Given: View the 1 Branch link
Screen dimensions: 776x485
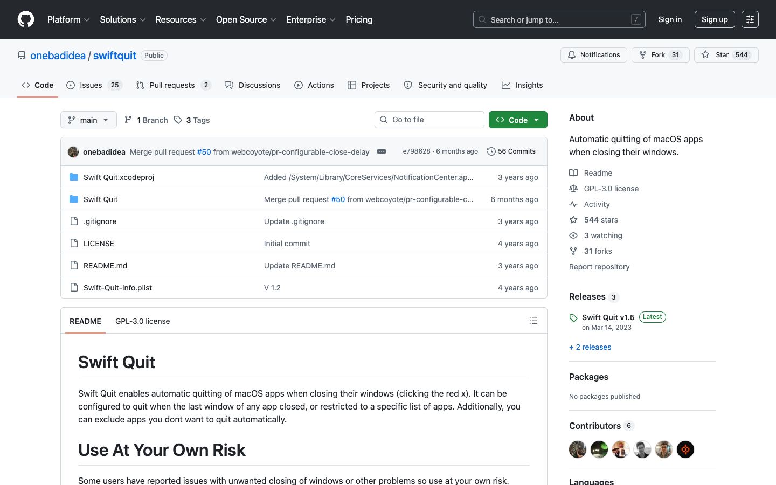Looking at the screenshot, I should (146, 120).
